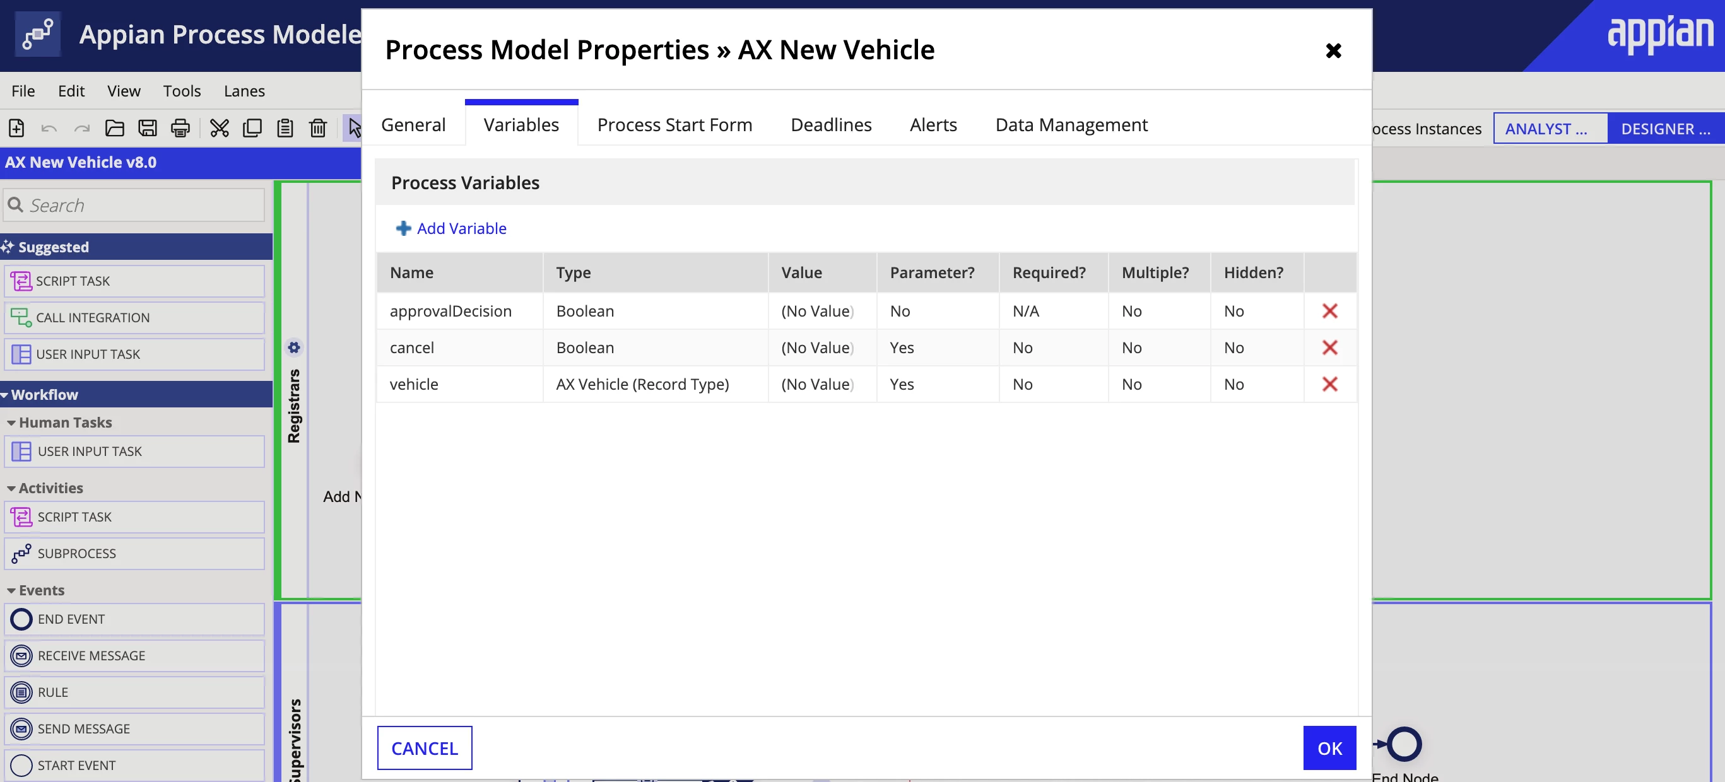This screenshot has width=1725, height=782.
Task: Collapse the Workflow palette section
Action: 5,395
